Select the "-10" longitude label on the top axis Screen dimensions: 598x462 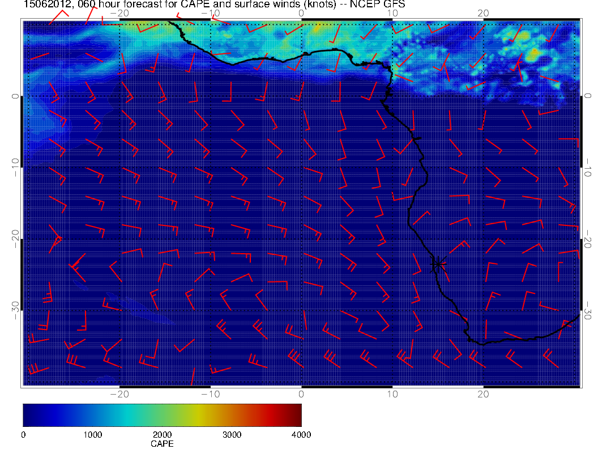click(x=210, y=13)
